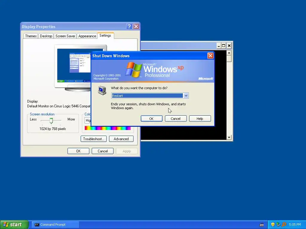
Task: Confirm restart with OK in Shut Down Windows
Action: (152, 119)
